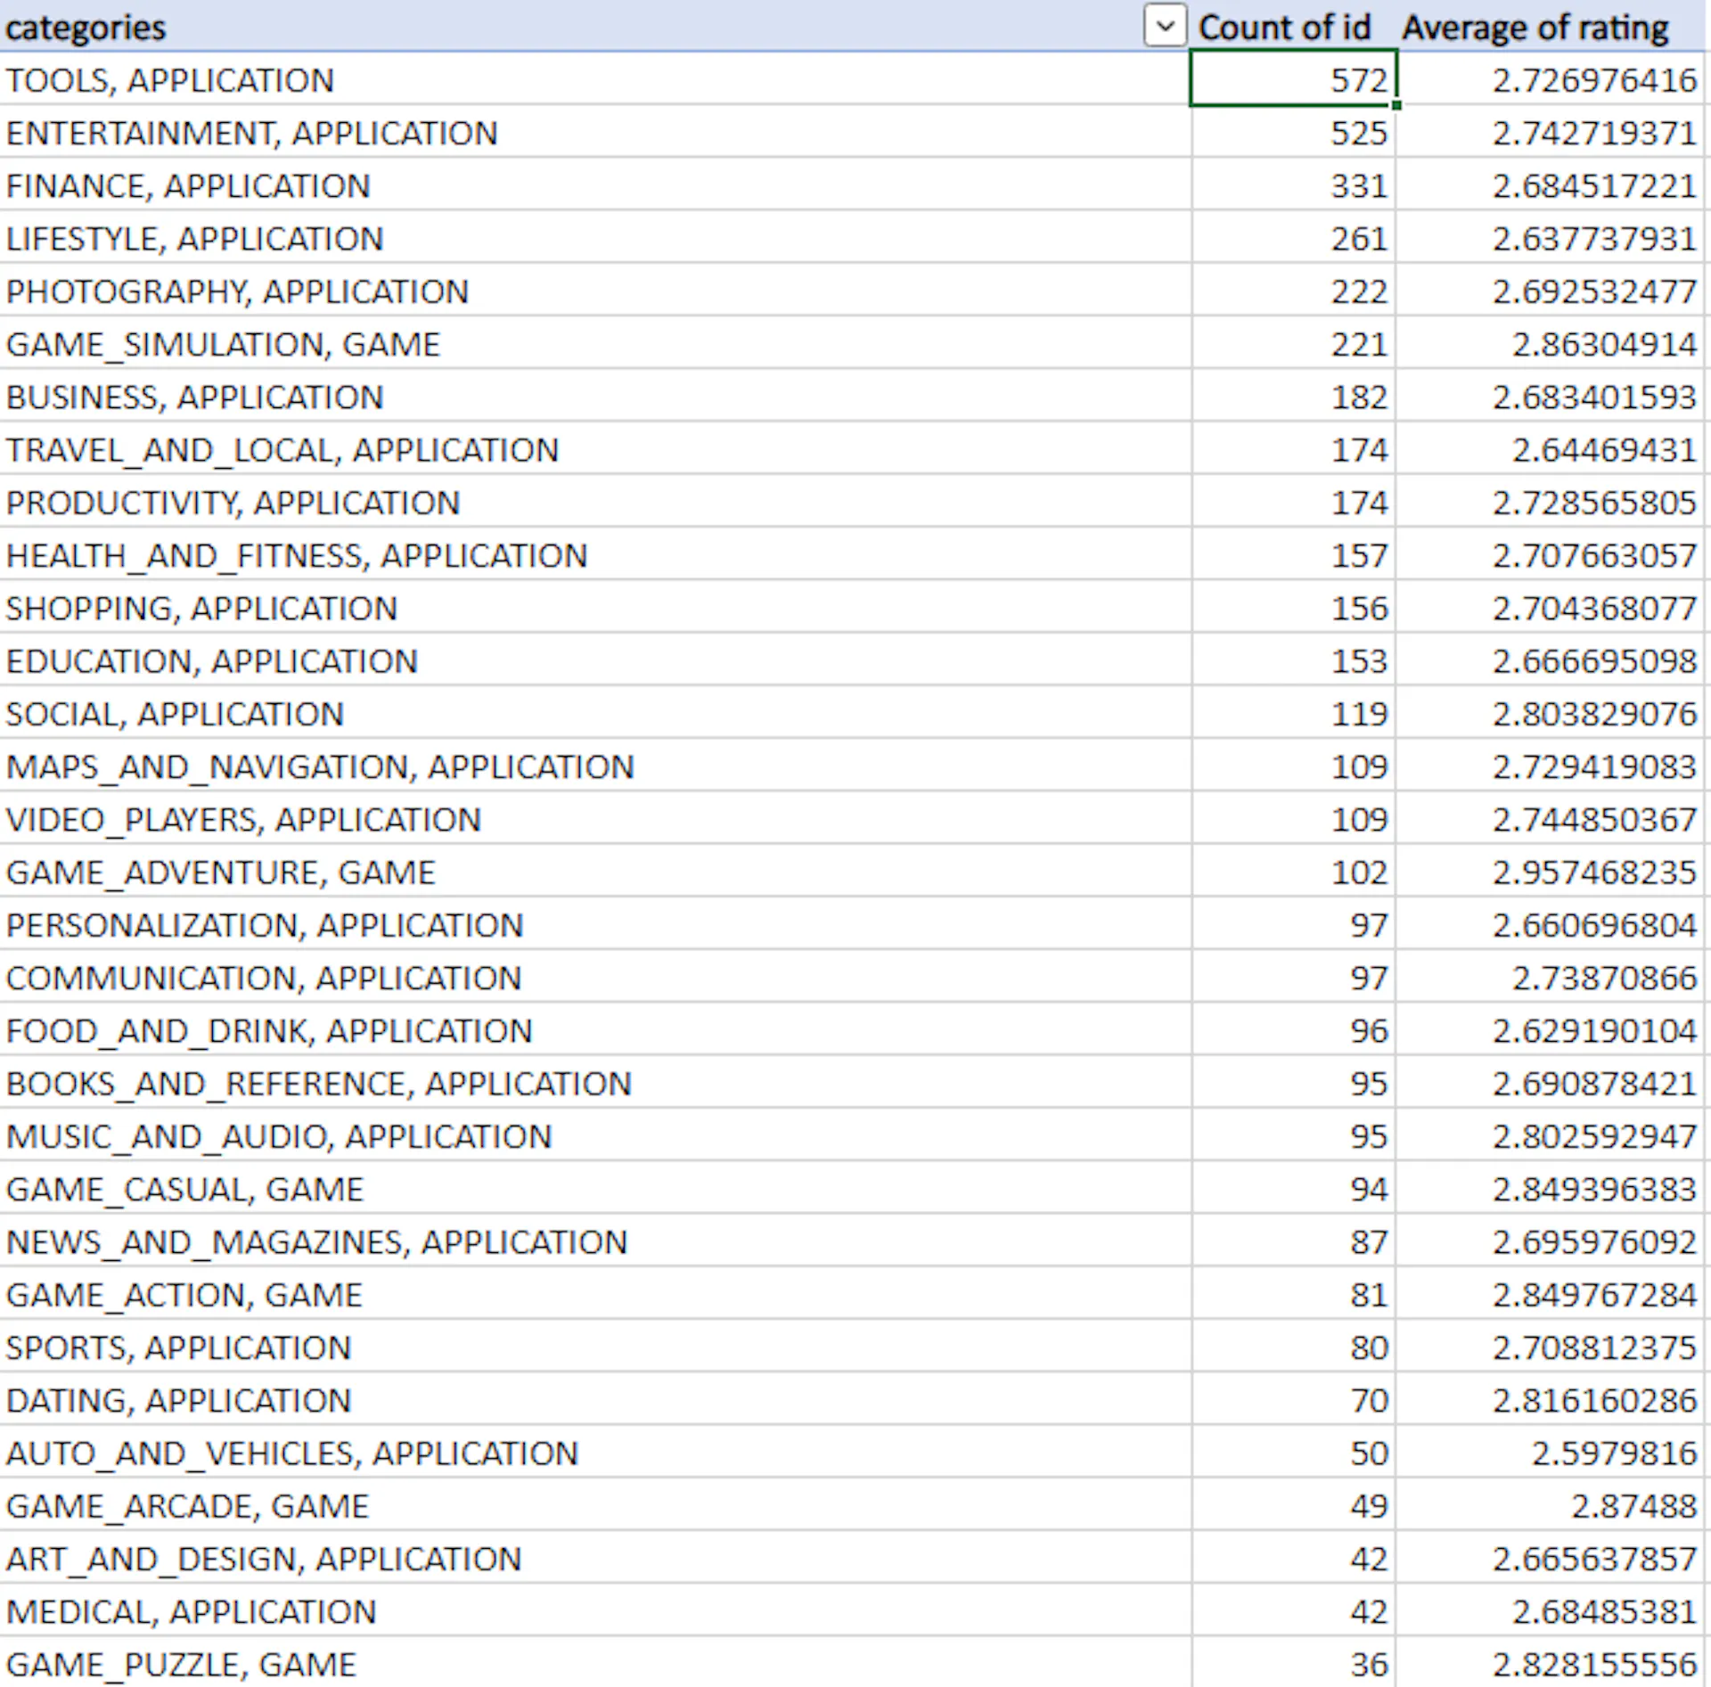Click the average rating 2.73870866

click(x=1550, y=978)
